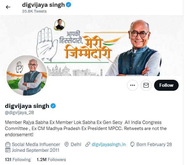The image size is (186, 165).
Task: Click the back arrow icon
Action: [8, 7]
